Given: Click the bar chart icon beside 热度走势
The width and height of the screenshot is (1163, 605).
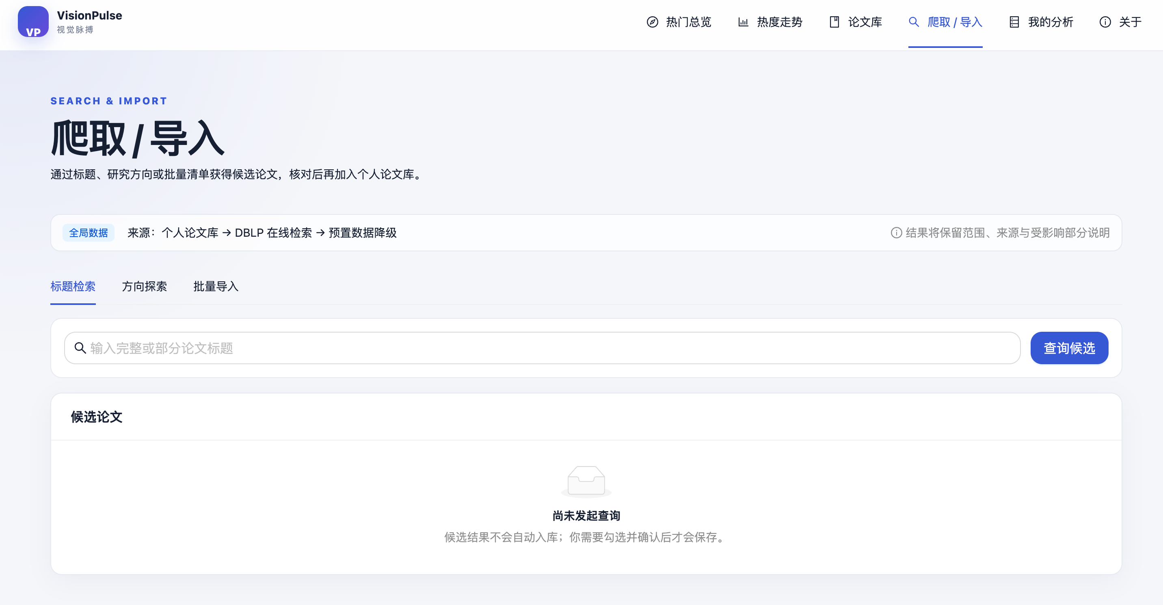Looking at the screenshot, I should [x=743, y=22].
